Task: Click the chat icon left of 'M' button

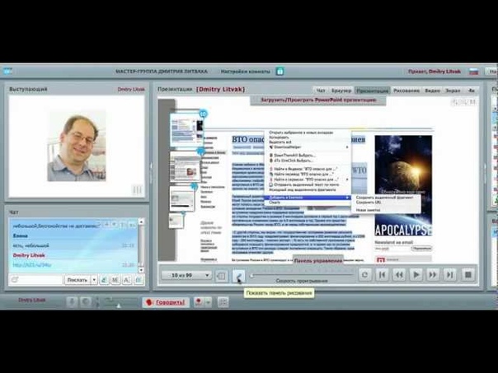Action: point(104,280)
